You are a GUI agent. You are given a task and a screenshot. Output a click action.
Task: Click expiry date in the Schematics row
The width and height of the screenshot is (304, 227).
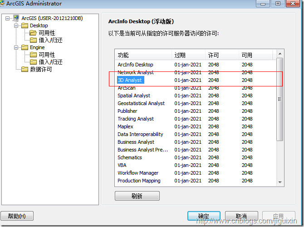pyautogui.click(x=188, y=157)
